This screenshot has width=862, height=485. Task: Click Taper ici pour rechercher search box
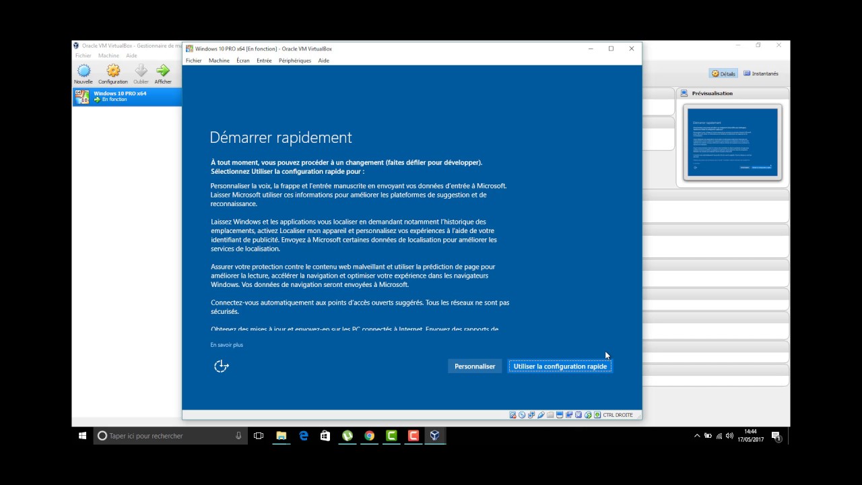[x=170, y=436]
